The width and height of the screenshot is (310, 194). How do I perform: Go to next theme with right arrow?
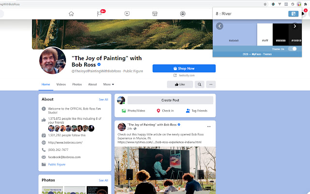pyautogui.click(x=295, y=26)
